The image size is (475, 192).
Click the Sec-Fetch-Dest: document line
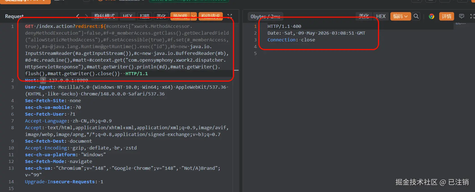click(x=58, y=141)
